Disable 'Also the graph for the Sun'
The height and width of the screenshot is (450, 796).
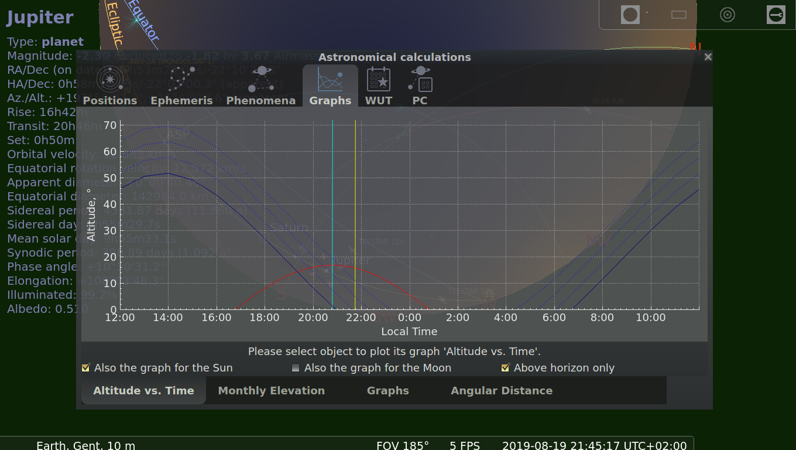pos(86,367)
